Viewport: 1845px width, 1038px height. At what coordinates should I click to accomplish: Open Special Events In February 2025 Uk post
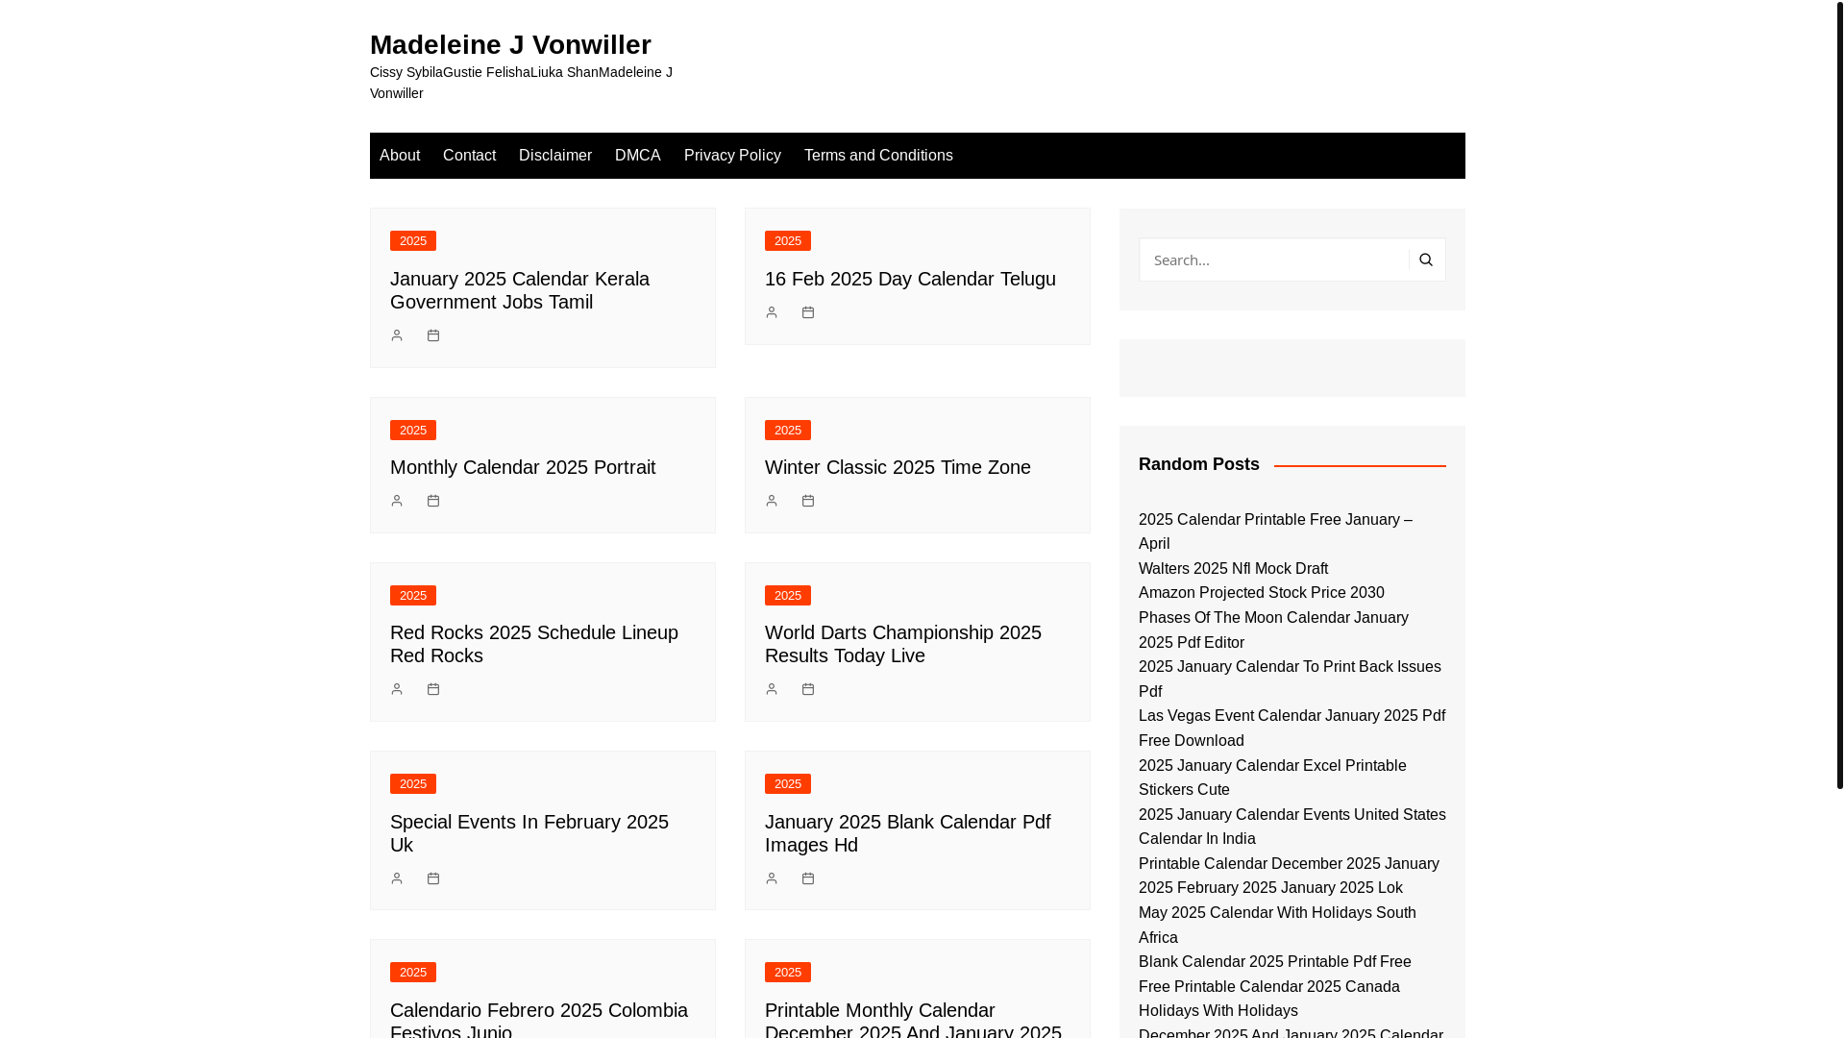tap(529, 833)
